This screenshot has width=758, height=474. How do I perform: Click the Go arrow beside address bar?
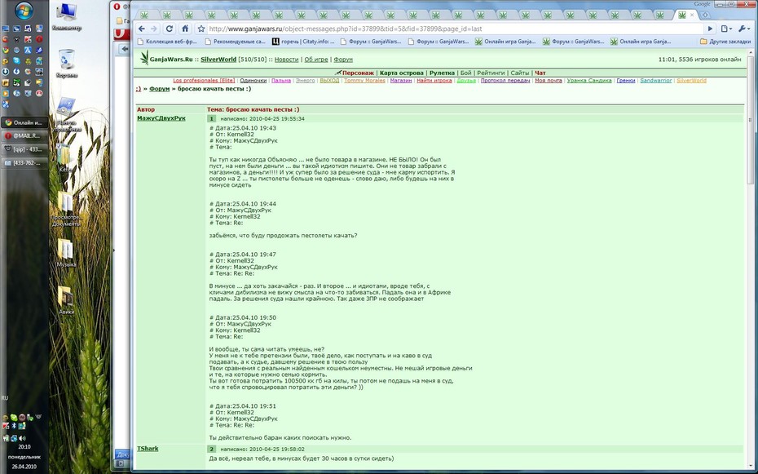click(710, 29)
